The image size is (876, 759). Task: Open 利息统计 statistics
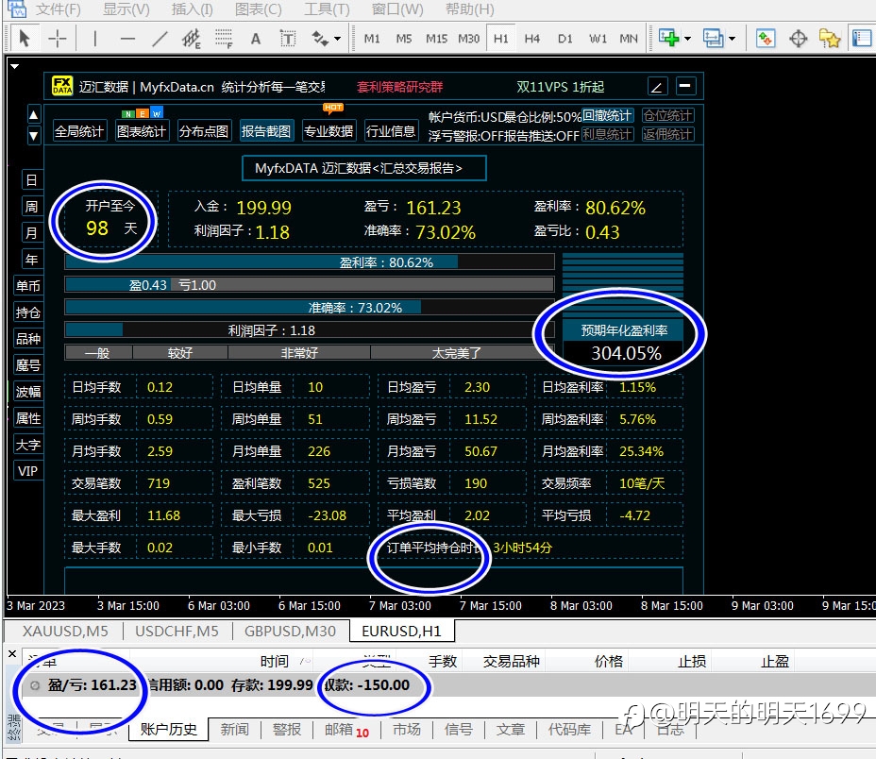click(607, 134)
